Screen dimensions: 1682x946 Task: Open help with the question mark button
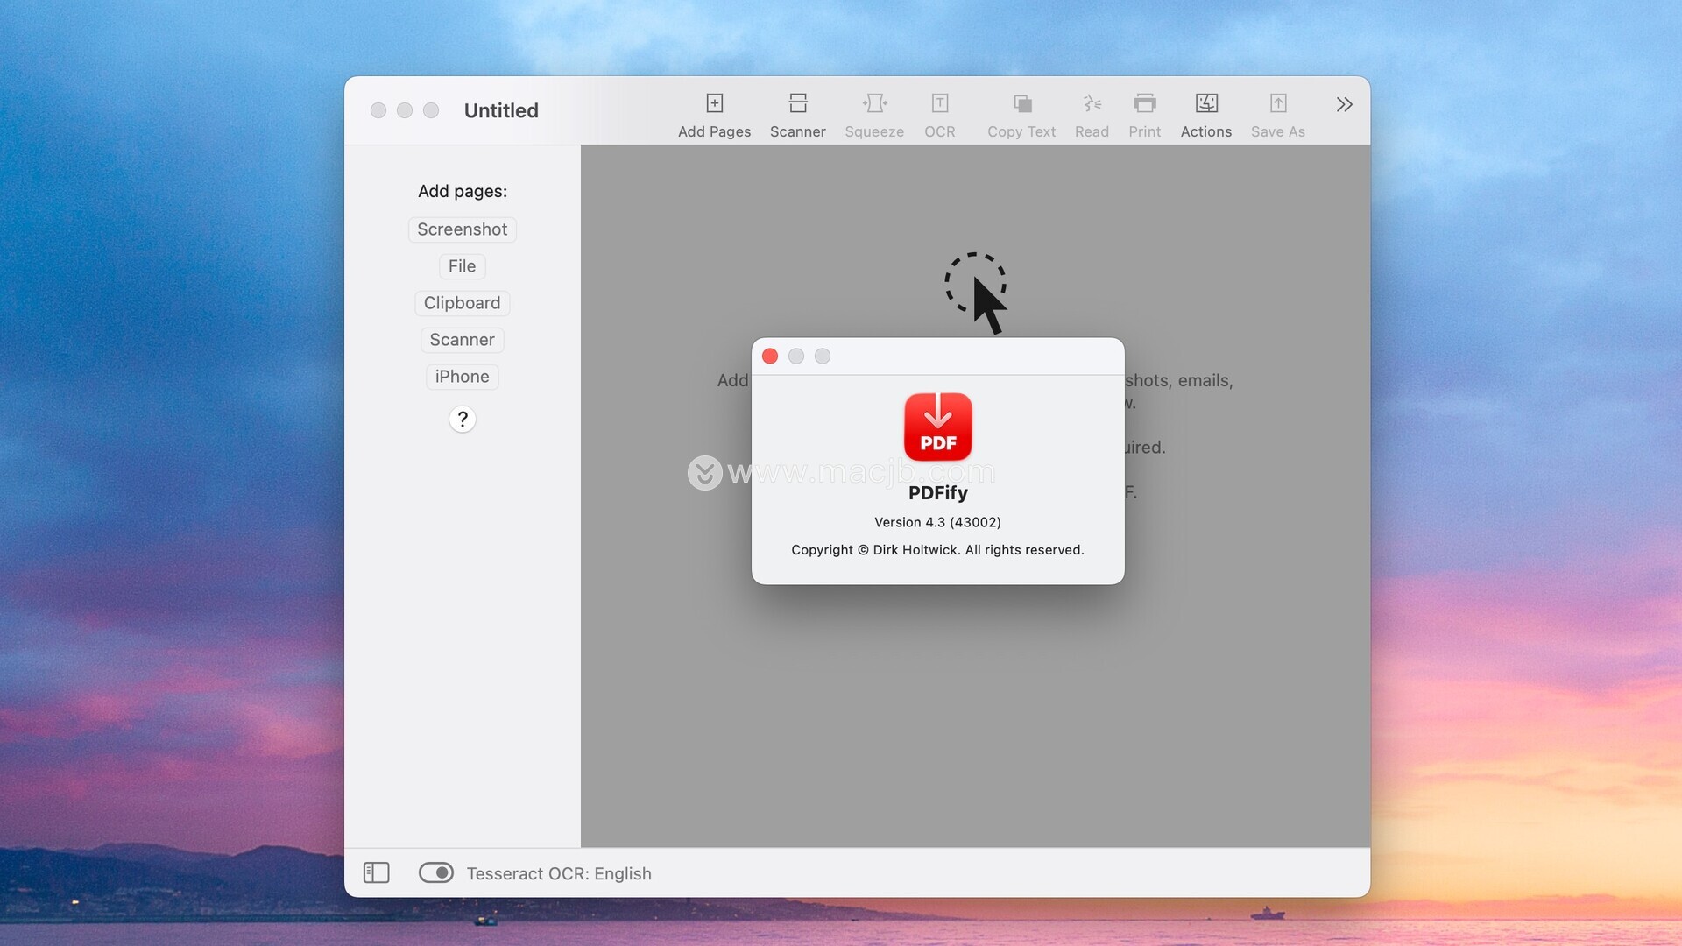(x=462, y=420)
